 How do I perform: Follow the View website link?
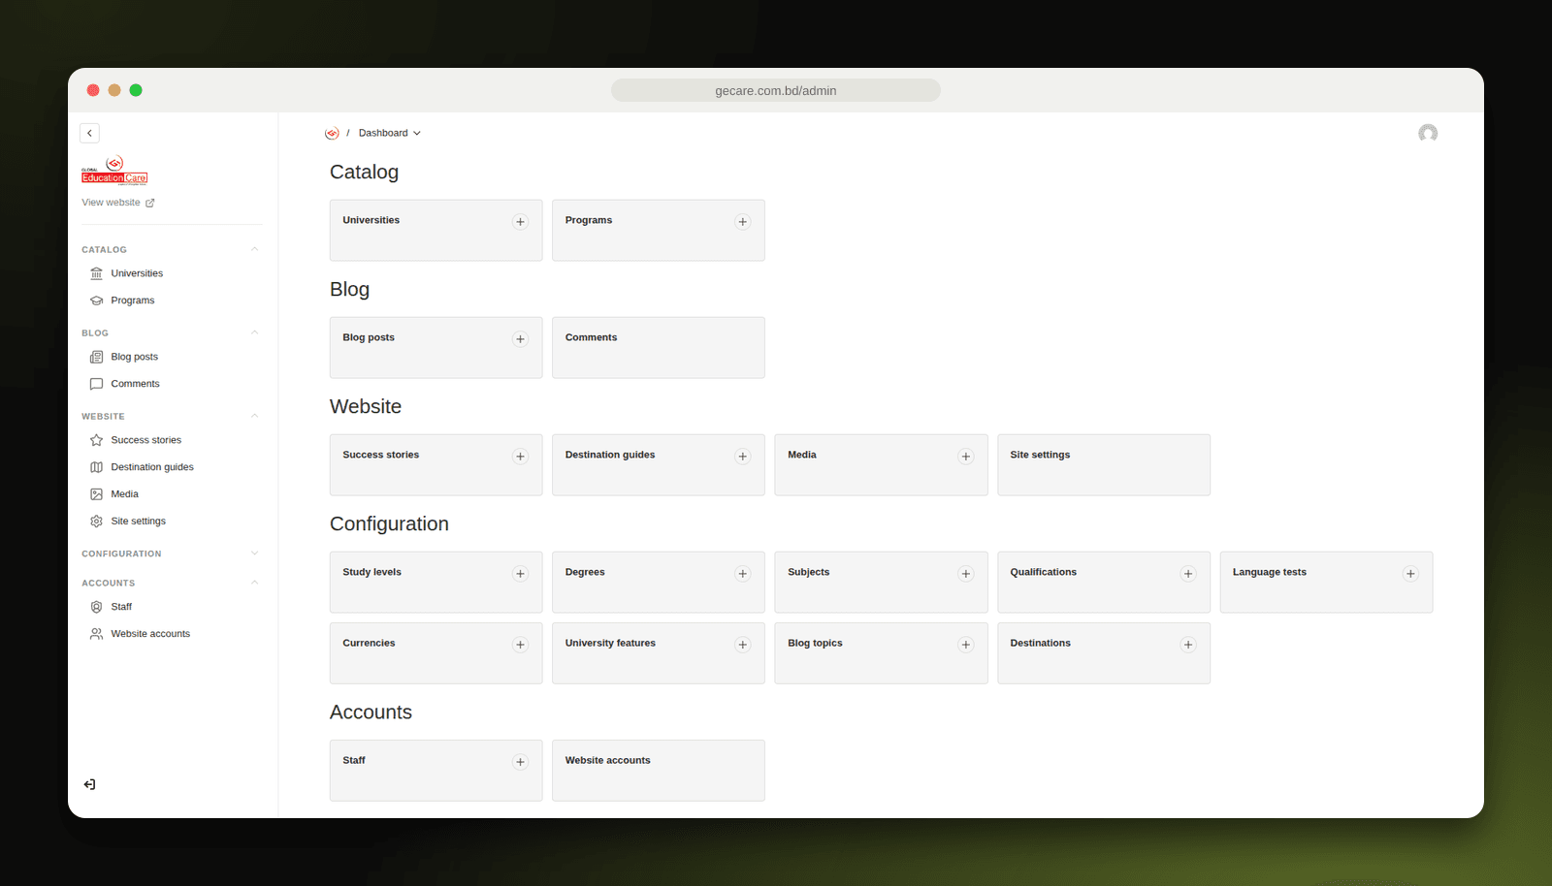(x=118, y=203)
